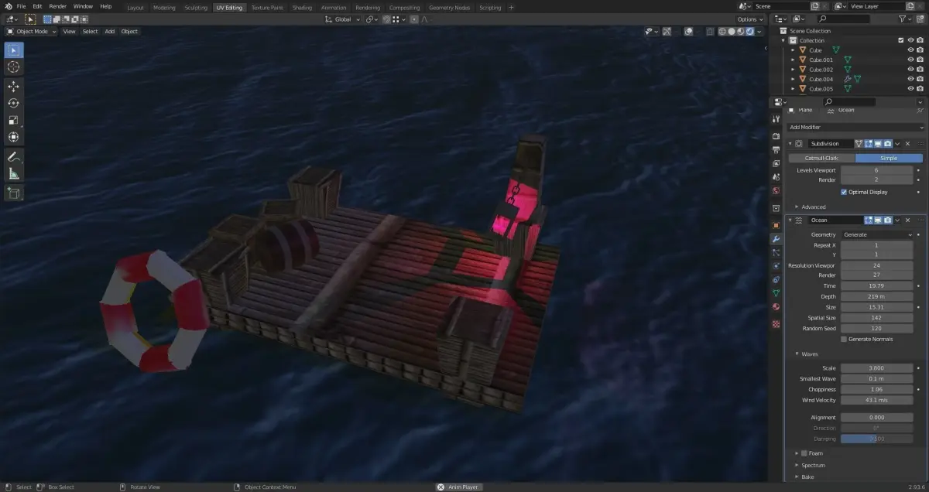This screenshot has height=492, width=929.
Task: Switch to wireframe viewport shading
Action: click(x=722, y=32)
